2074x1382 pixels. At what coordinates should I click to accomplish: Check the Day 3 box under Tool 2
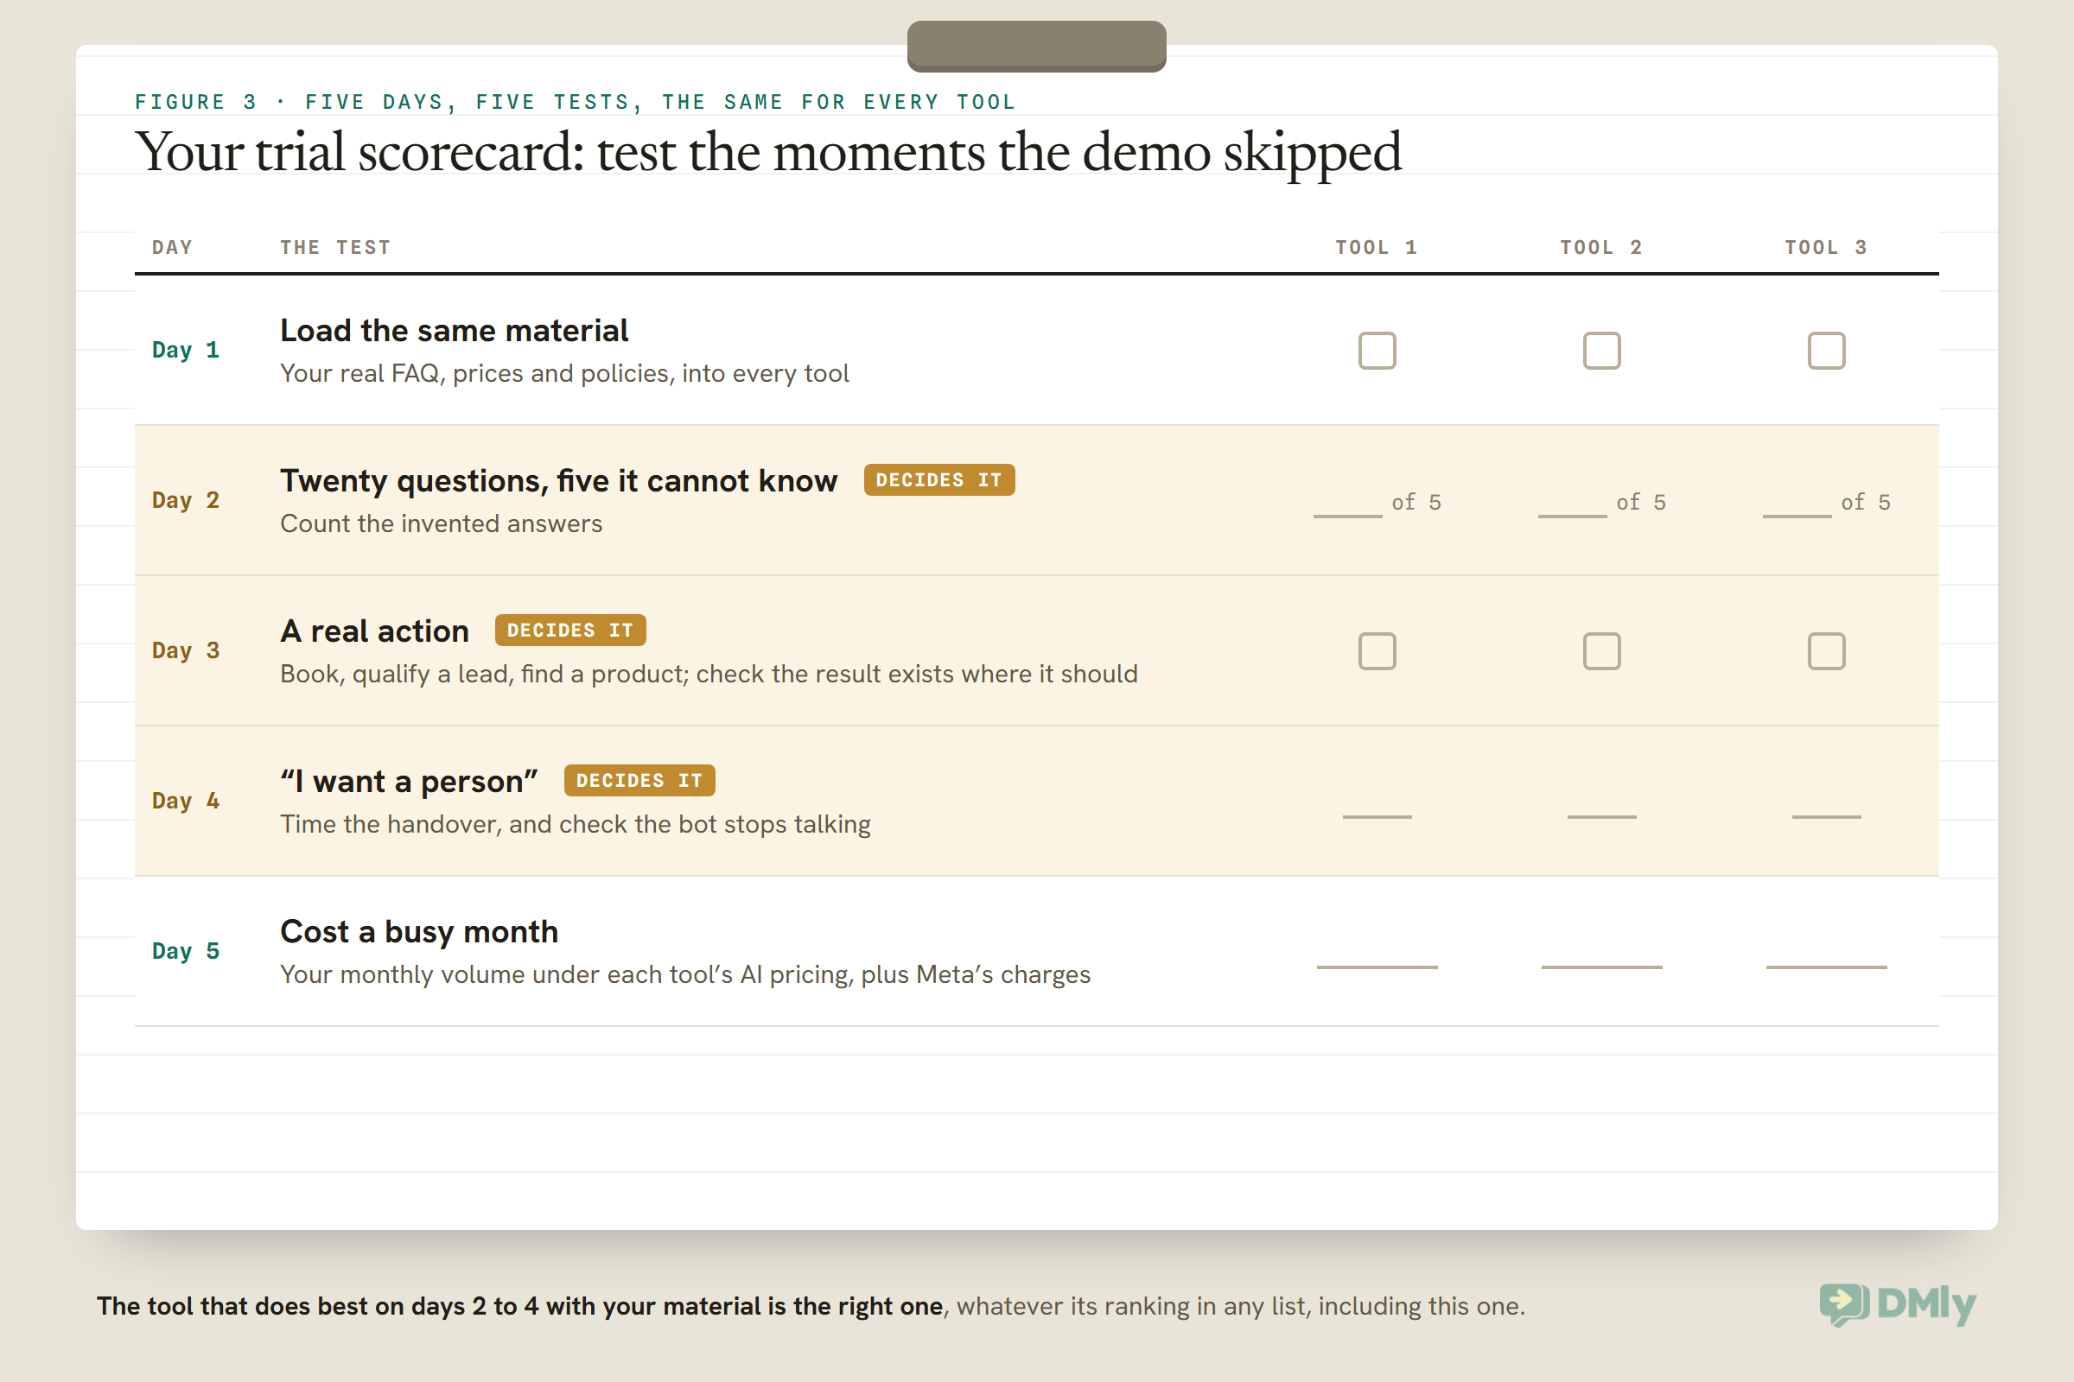coord(1602,651)
